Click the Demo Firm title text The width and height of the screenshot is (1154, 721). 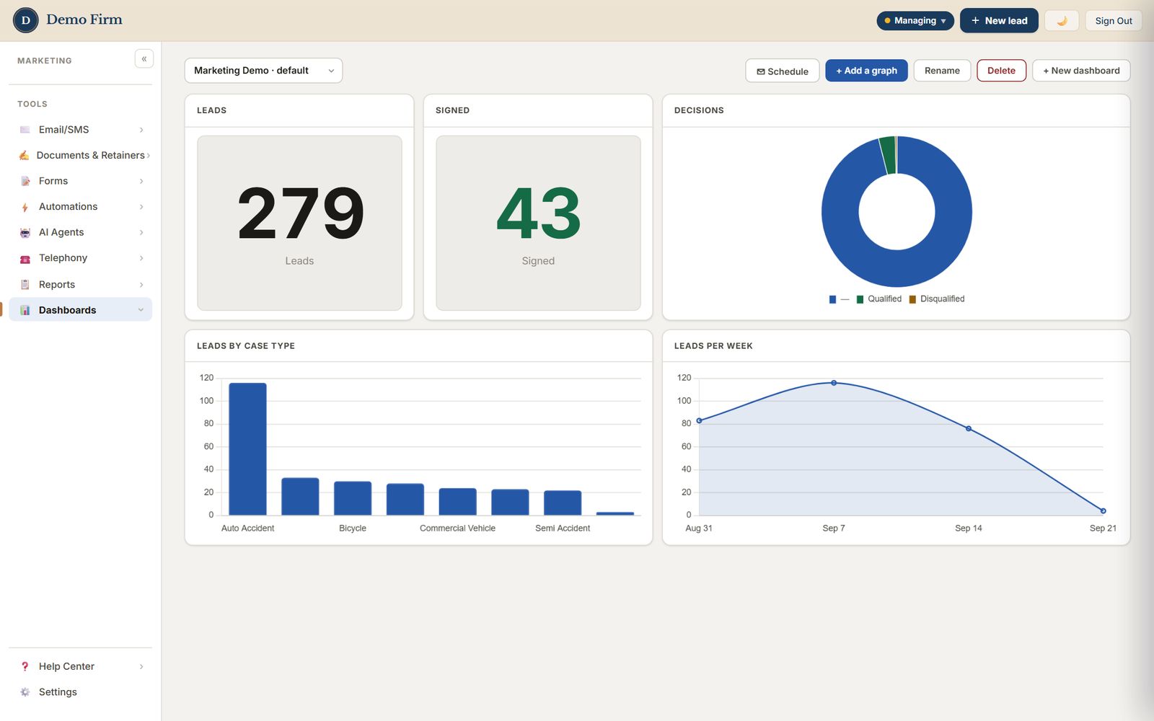click(x=84, y=19)
